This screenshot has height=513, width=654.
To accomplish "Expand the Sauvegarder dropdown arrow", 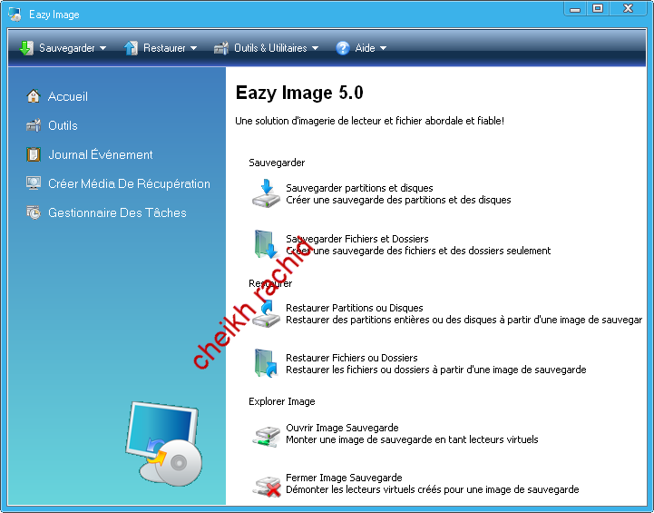I will (102, 48).
